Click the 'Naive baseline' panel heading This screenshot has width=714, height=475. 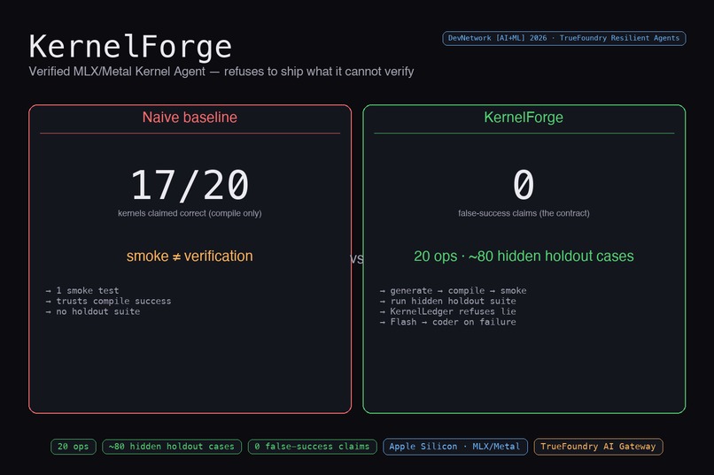pyautogui.click(x=190, y=118)
